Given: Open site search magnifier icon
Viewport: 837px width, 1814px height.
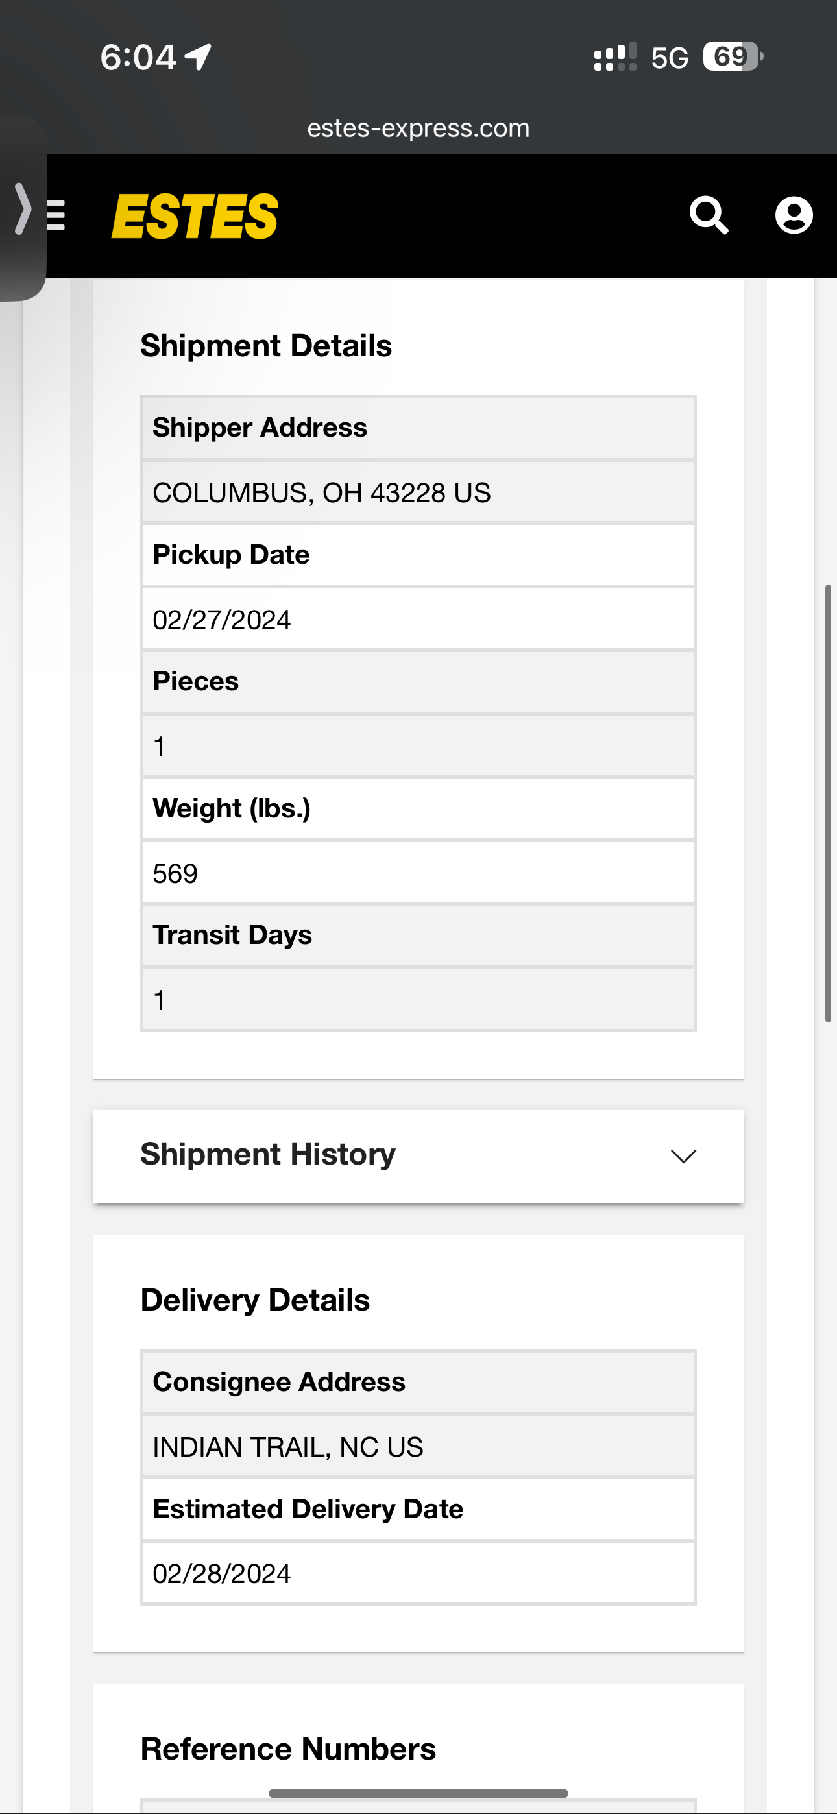Looking at the screenshot, I should 709,215.
